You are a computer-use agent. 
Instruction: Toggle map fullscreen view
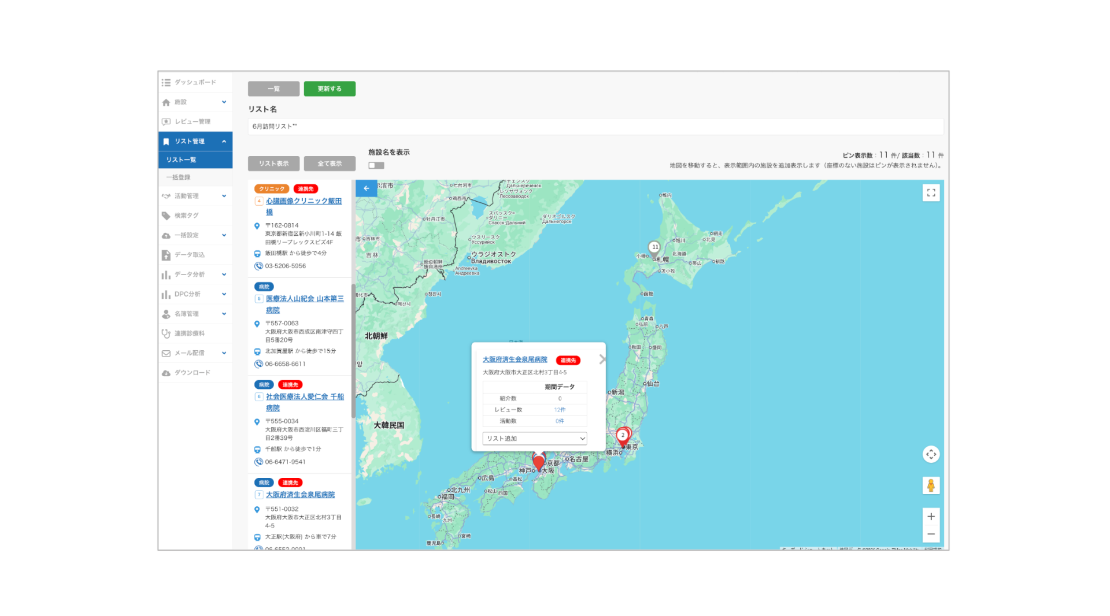pos(931,193)
